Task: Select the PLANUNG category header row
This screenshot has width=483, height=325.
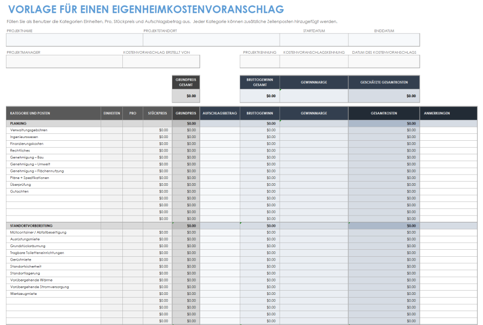Action: (x=51, y=123)
